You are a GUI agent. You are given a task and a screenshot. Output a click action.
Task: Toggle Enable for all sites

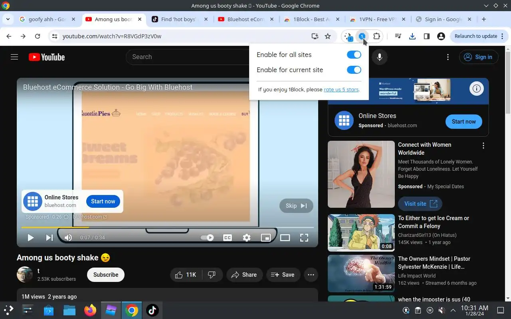click(x=354, y=55)
